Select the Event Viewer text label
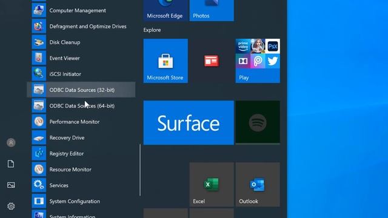Screen dimensions: 388x218 [65, 58]
